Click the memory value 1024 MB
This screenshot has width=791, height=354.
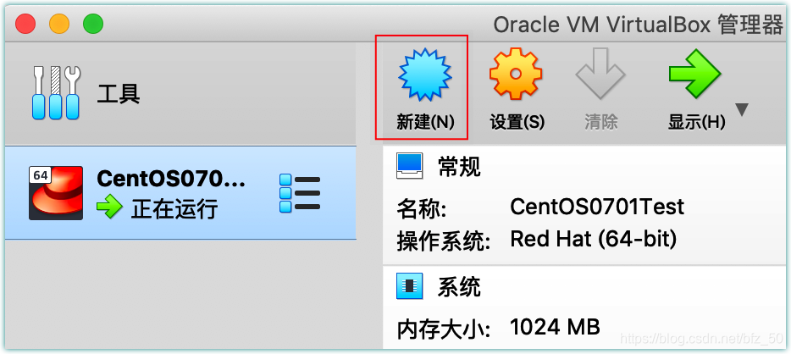(555, 327)
